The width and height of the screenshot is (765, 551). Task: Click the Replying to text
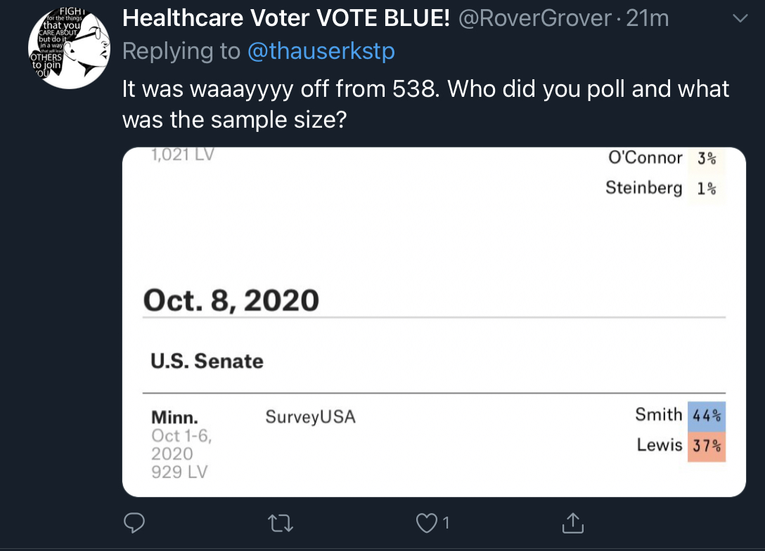(x=181, y=51)
